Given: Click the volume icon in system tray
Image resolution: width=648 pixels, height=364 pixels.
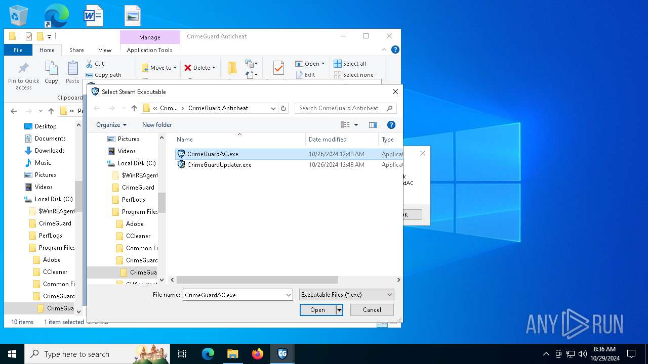Looking at the screenshot, I should click(x=583, y=354).
